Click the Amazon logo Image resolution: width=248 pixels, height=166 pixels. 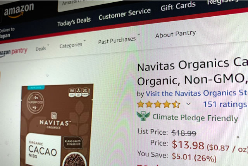point(19,10)
